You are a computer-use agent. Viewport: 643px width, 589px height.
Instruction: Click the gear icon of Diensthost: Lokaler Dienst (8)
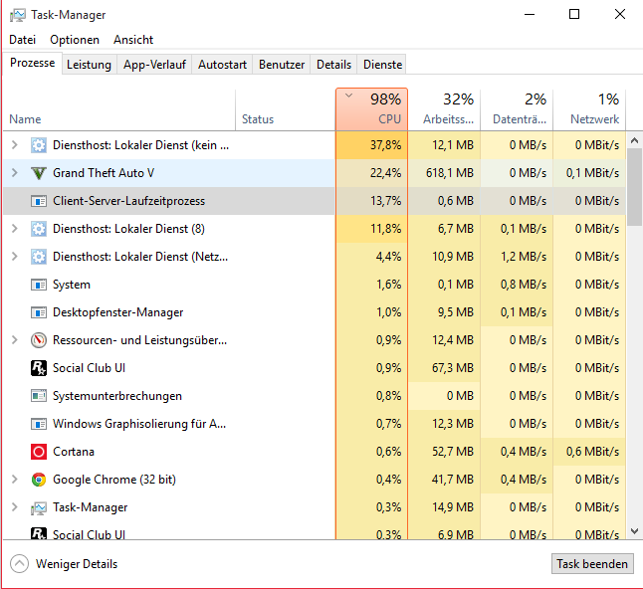coord(39,229)
